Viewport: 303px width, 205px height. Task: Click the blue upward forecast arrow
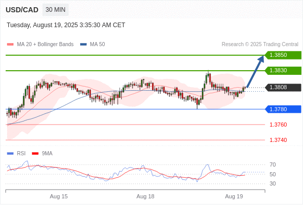click(x=255, y=72)
